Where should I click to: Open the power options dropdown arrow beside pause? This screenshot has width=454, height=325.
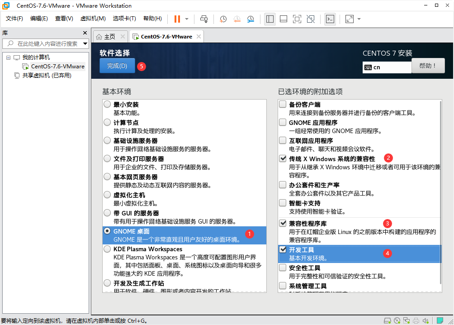[x=187, y=19]
